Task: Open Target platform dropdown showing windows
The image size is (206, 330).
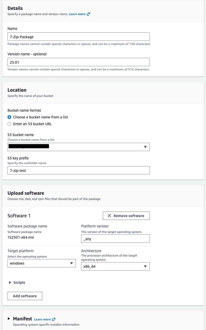Action: coord(41,263)
